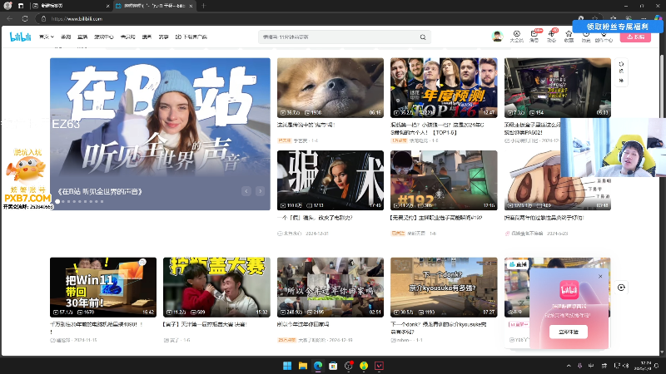Screen dimensions: 666x374
Task: Open the PC case build video thumbnail
Action: tap(557, 88)
